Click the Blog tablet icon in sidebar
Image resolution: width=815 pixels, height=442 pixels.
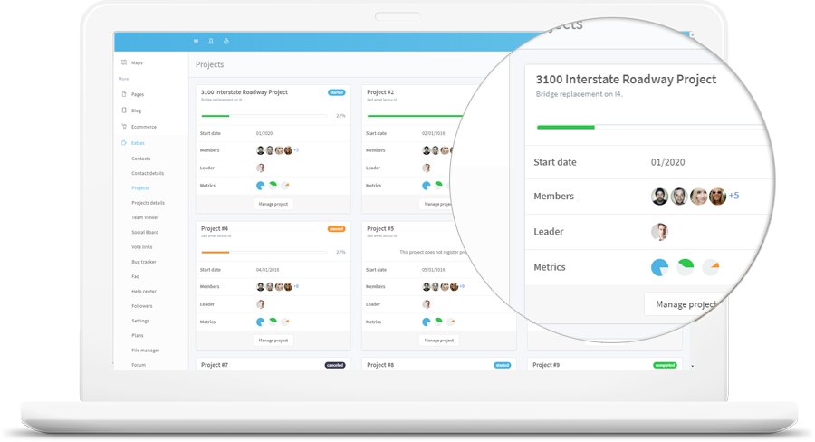(124, 110)
